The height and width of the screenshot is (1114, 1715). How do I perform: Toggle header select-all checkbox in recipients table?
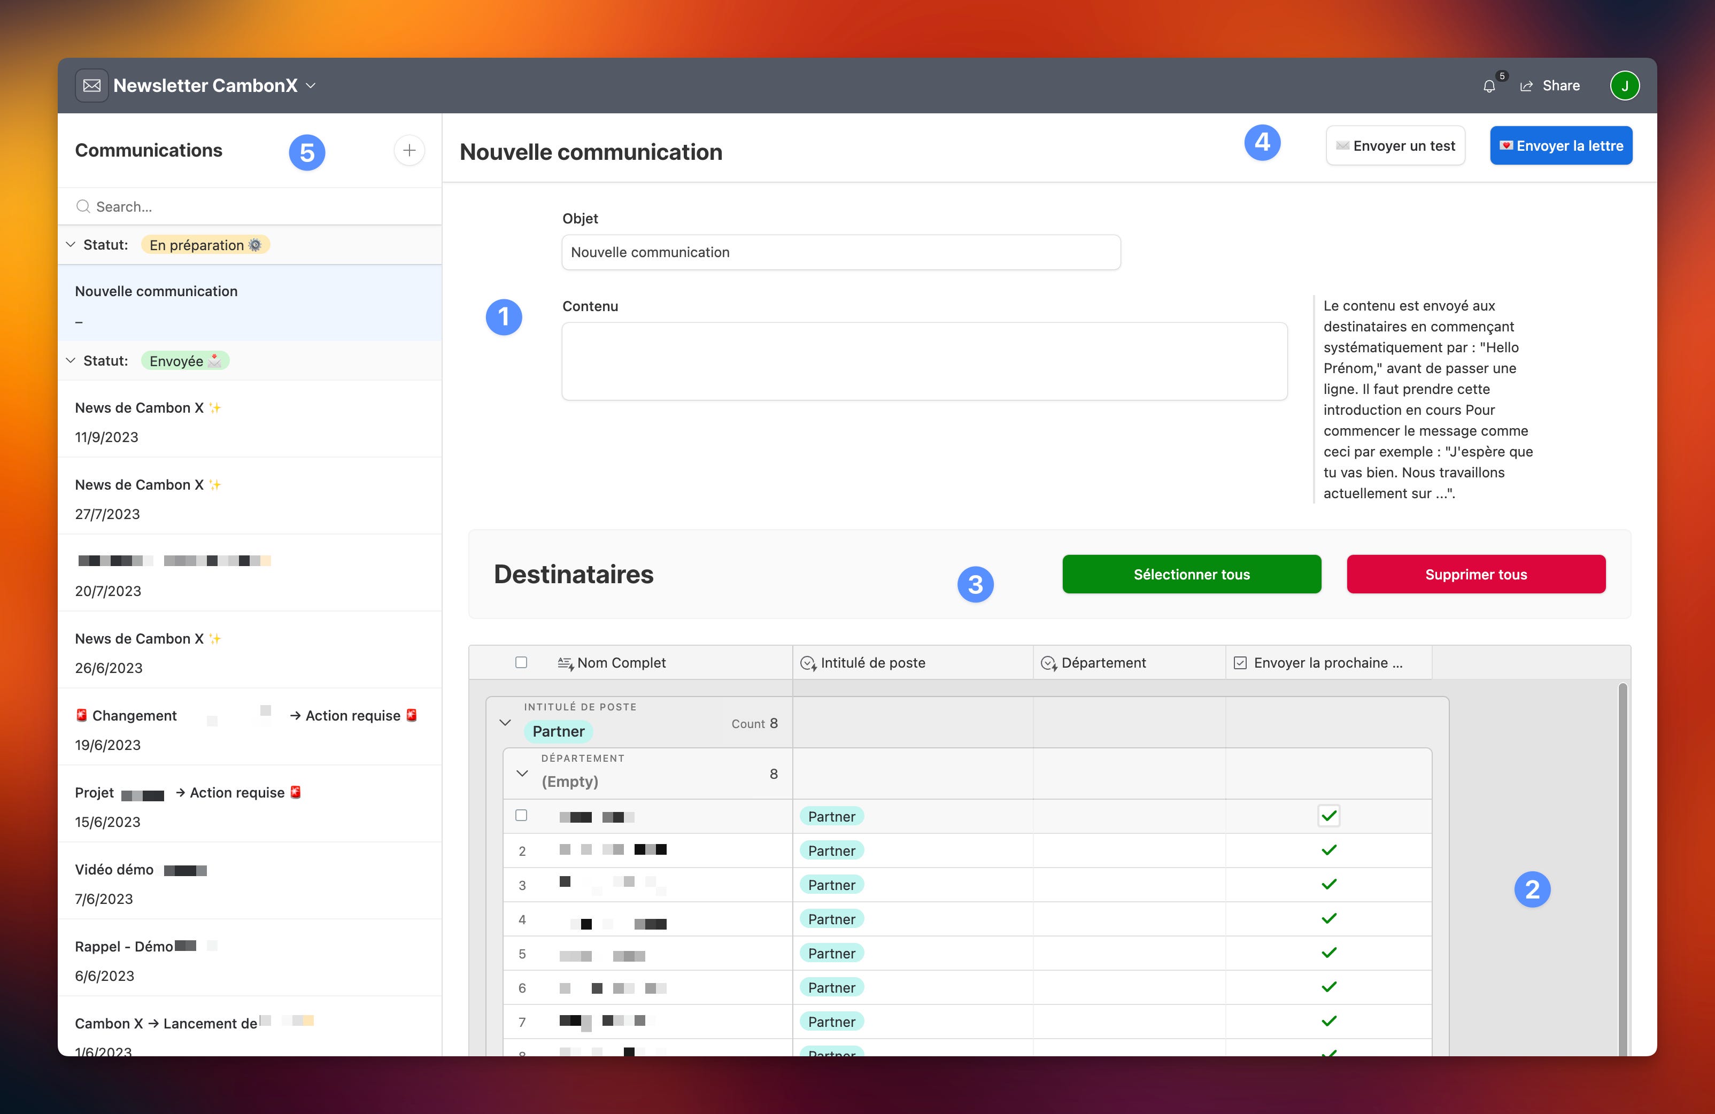point(521,662)
